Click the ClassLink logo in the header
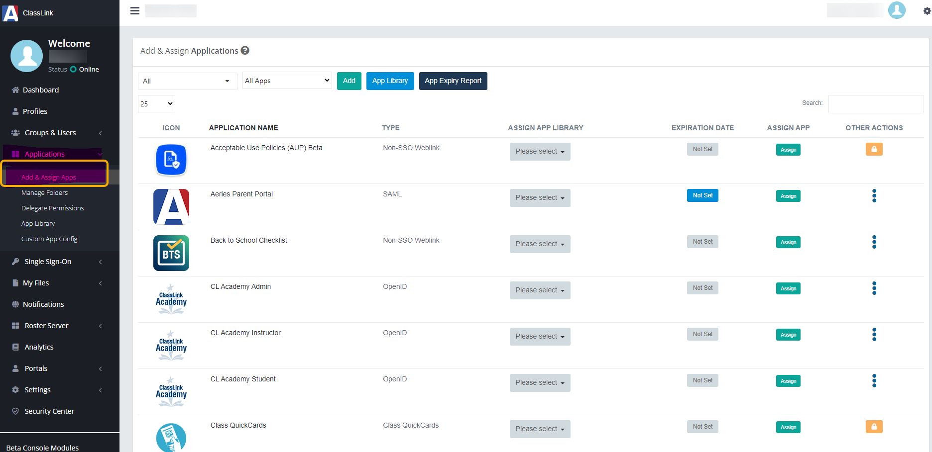 10,13
